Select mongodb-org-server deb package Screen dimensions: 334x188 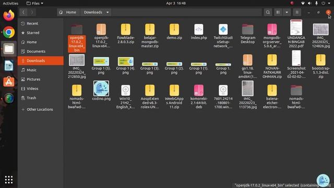[x=272, y=36]
